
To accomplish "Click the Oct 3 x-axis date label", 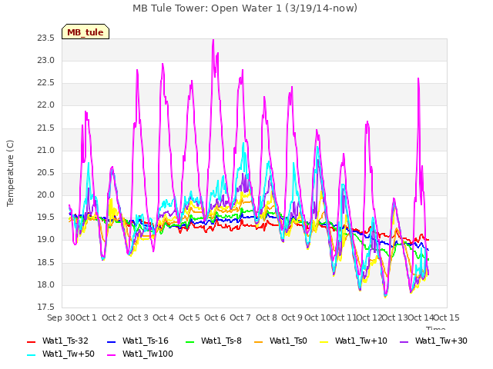I will 138,317.
